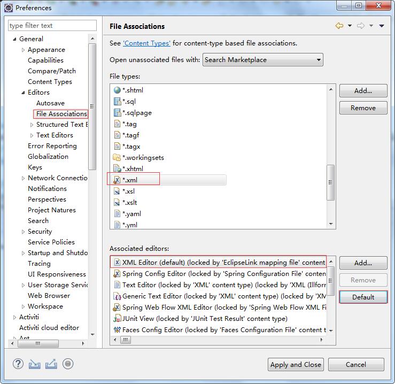This screenshot has height=384, width=395.
Task: Click the Oomph preference recorder icon
Action: pyautogui.click(x=68, y=364)
